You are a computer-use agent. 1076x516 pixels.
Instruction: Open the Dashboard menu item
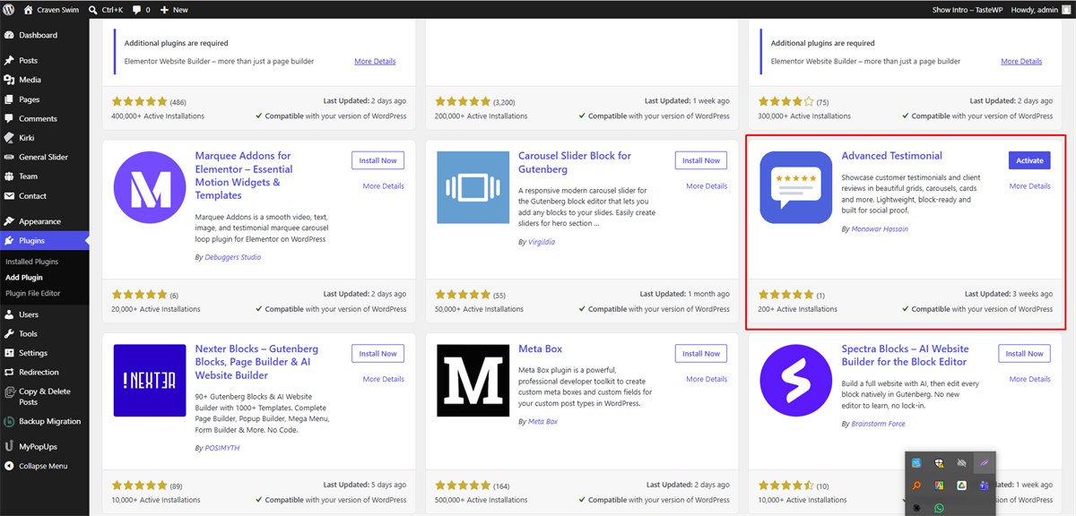pos(45,35)
